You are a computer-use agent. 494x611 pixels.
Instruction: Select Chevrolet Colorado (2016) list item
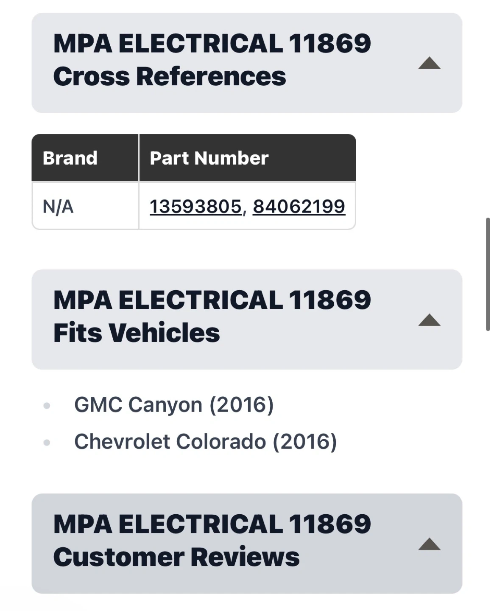(206, 441)
